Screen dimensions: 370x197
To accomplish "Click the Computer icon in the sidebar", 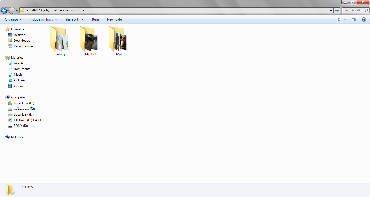I will click(x=8, y=97).
